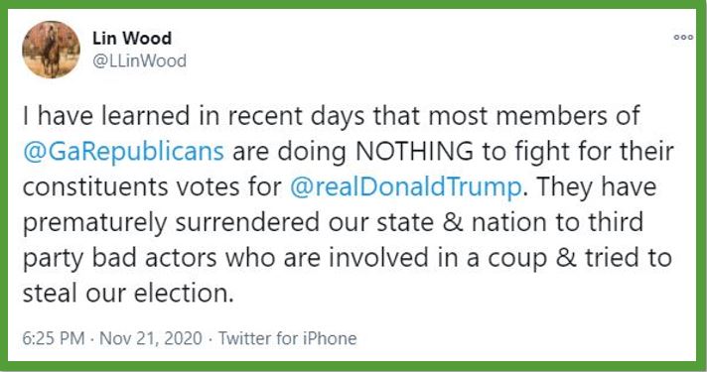
Task: Open the Twitter for iPhone source label
Action: (x=288, y=338)
